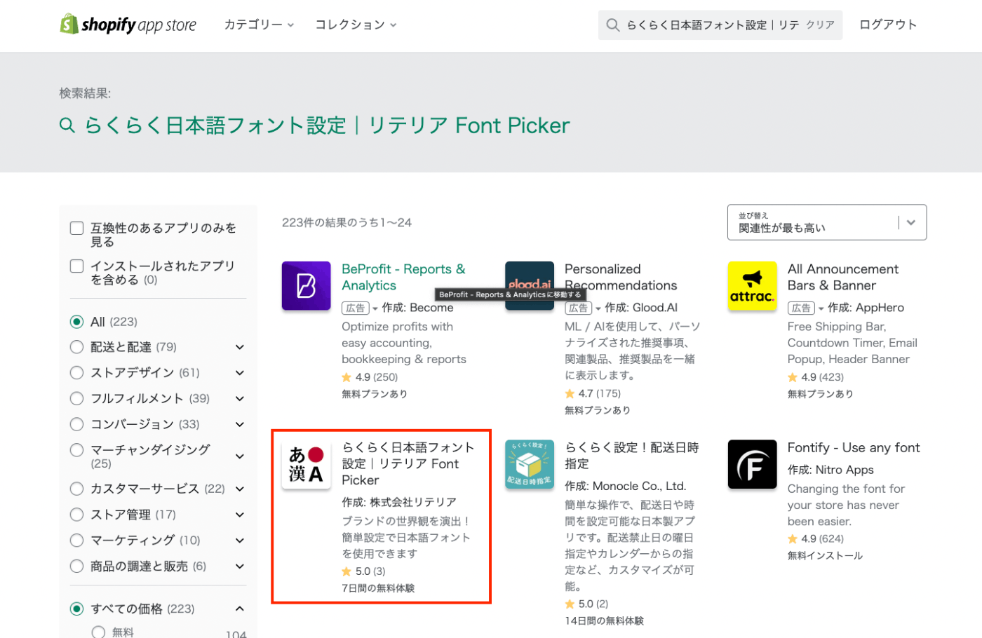Select フルフィルメント (39) radio option
The width and height of the screenshot is (982, 638).
tap(77, 398)
